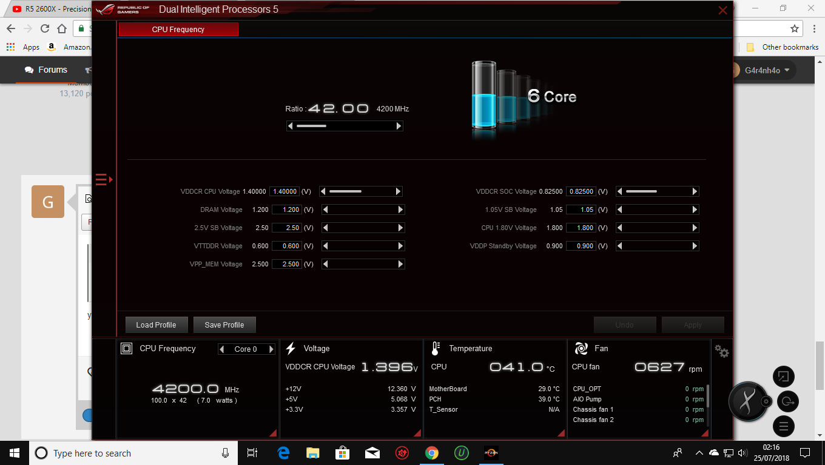
Task: Lower VPP_MEM Voltage with left arrow
Action: (x=326, y=264)
